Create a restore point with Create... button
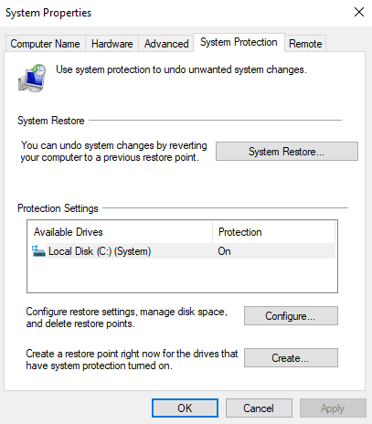This screenshot has height=424, width=372. [291, 358]
